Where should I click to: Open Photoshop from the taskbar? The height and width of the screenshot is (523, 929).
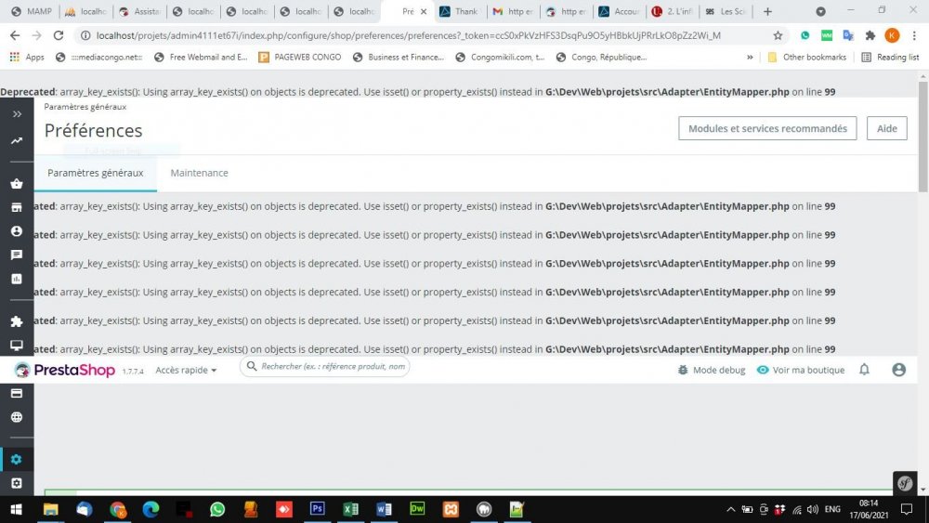click(317, 509)
